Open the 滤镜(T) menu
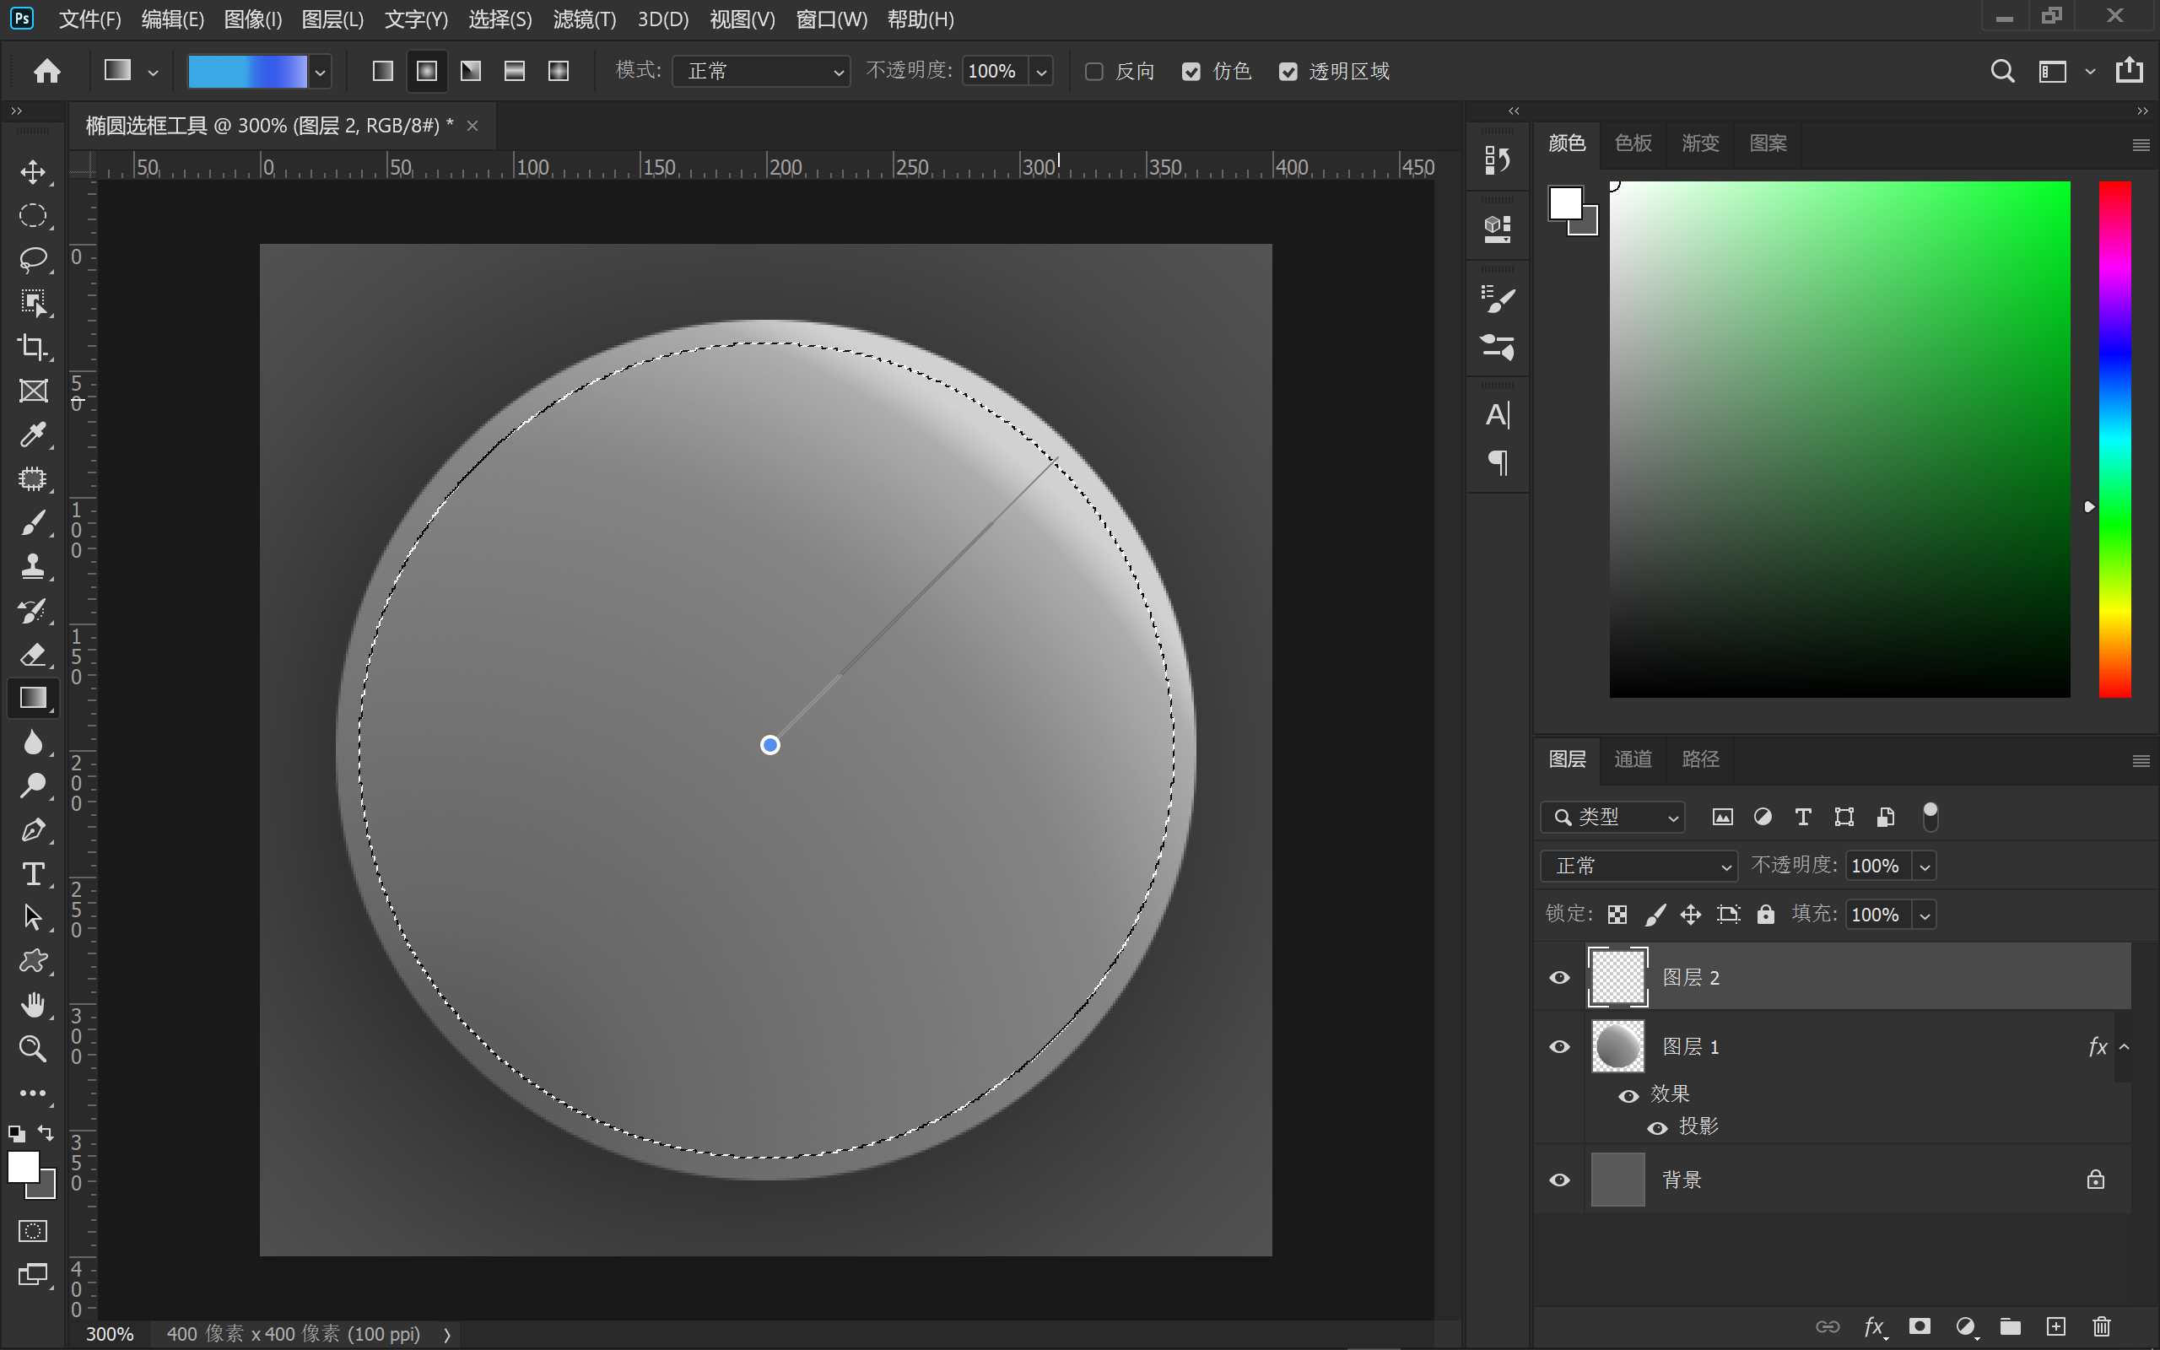Viewport: 2160px width, 1350px height. [584, 19]
